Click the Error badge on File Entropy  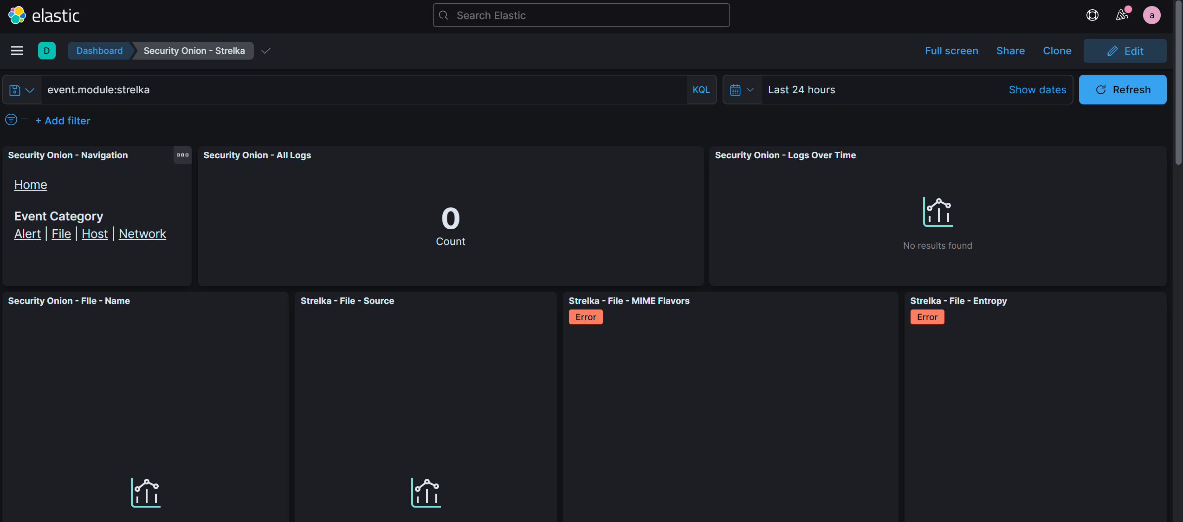tap(927, 317)
